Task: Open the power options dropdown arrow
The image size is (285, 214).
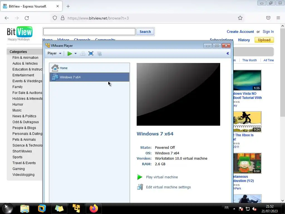Action: (76, 53)
